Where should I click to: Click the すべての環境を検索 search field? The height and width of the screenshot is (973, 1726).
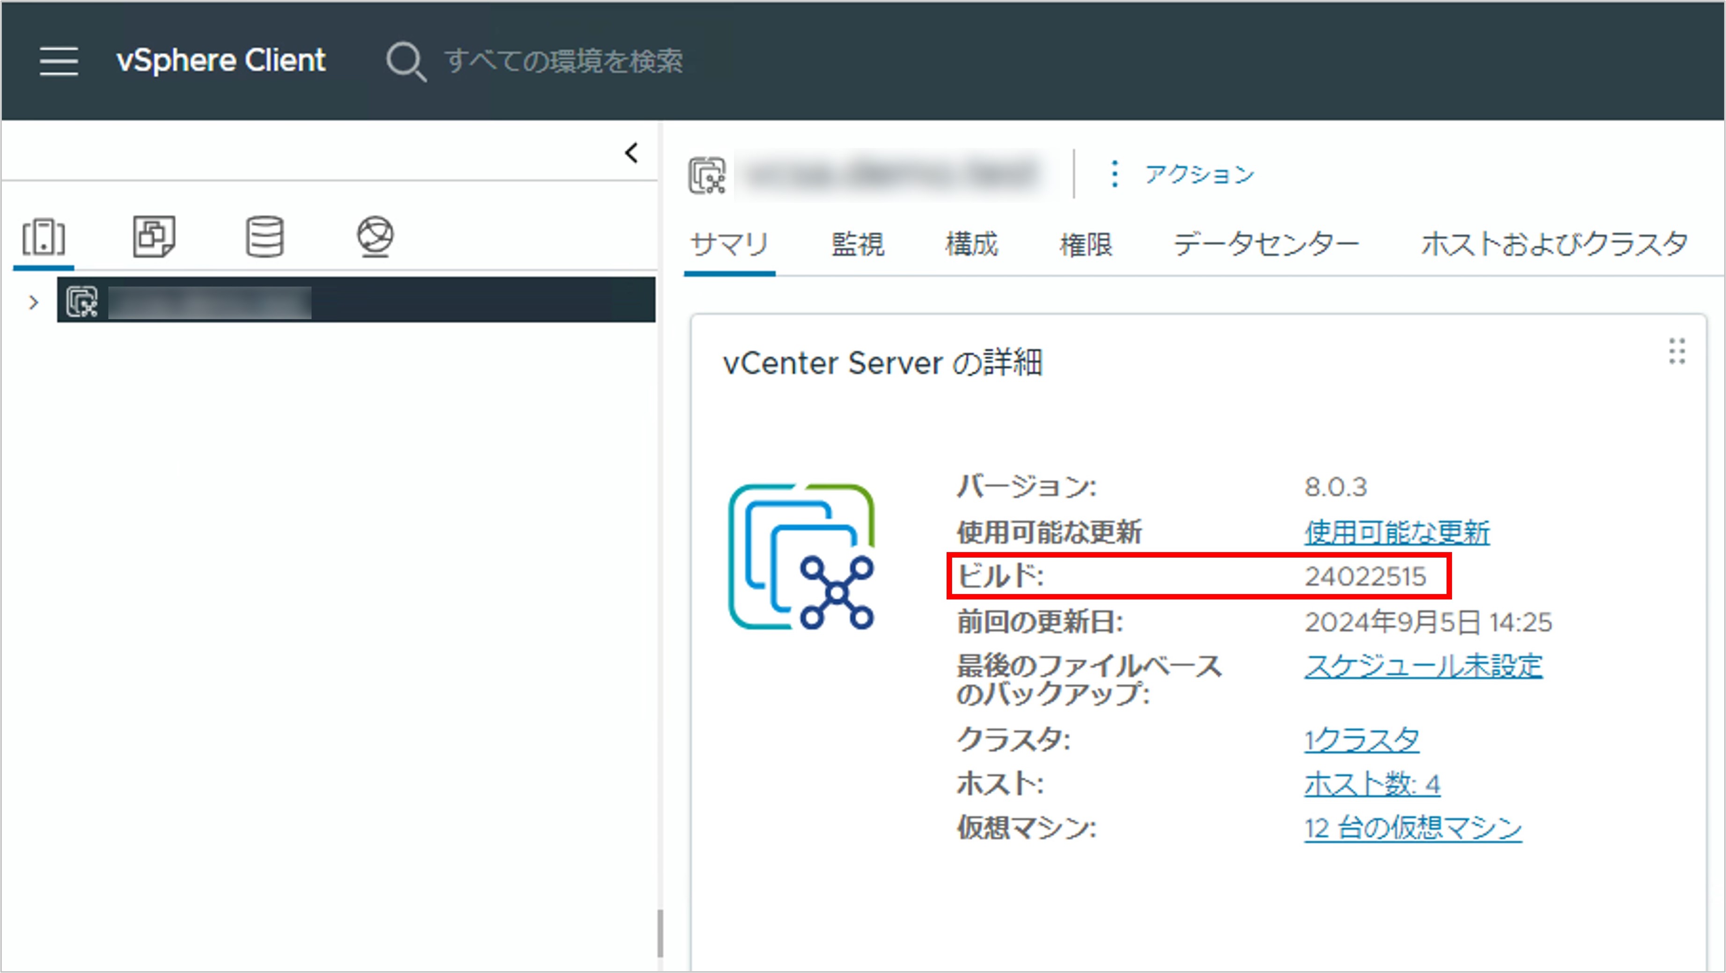(x=563, y=62)
